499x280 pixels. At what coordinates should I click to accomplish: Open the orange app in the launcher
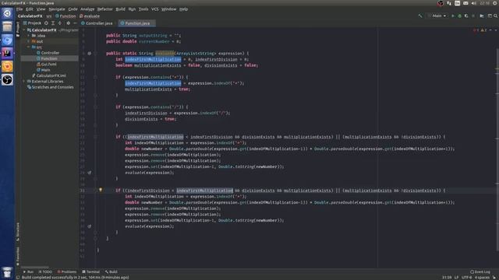(x=7, y=66)
